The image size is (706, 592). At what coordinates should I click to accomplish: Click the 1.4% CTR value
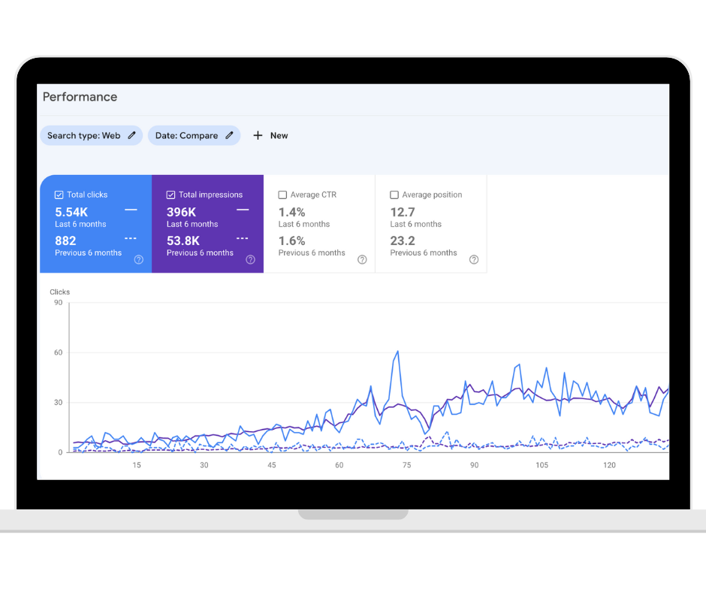tap(291, 212)
